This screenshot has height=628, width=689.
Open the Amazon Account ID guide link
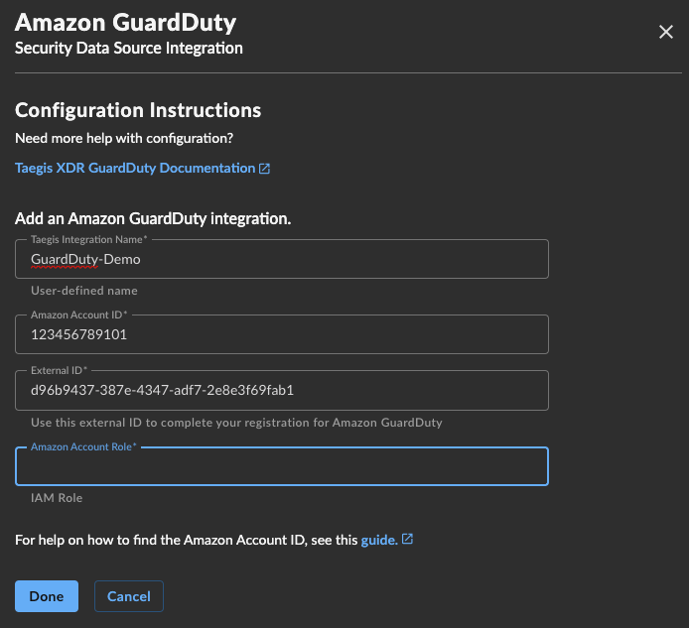(379, 540)
